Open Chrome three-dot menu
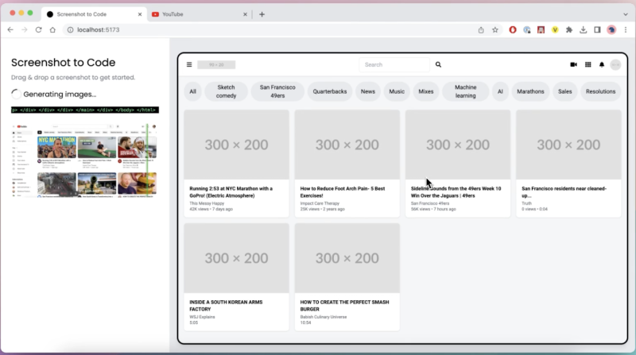The height and width of the screenshot is (355, 636). tap(626, 29)
